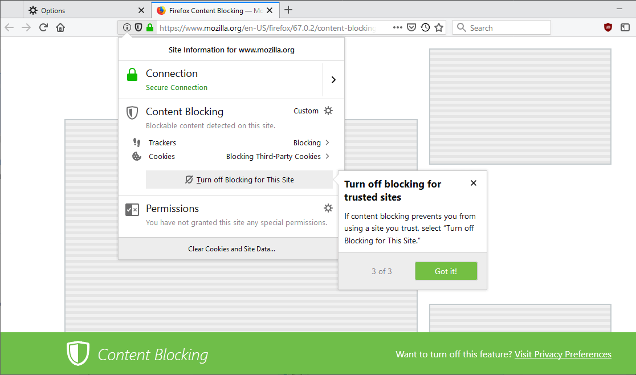Close the Options tab
636x375 pixels.
tap(141, 10)
